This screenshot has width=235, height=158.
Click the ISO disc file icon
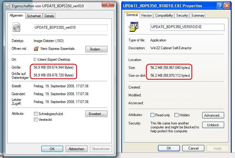click(16, 27)
